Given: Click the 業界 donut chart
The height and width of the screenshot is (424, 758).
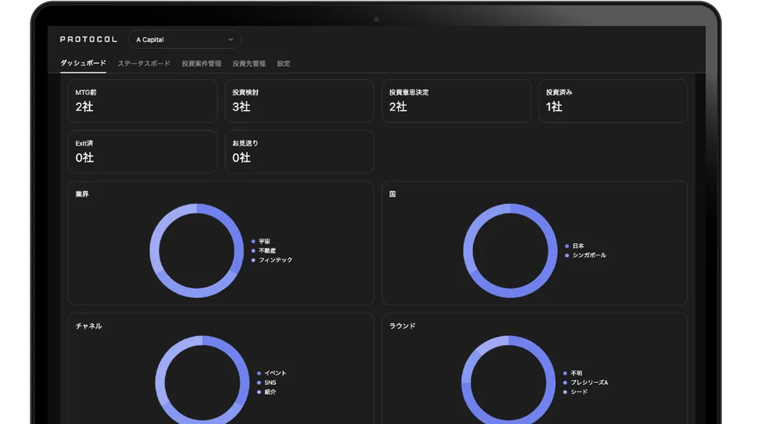Looking at the screenshot, I should coord(197,250).
